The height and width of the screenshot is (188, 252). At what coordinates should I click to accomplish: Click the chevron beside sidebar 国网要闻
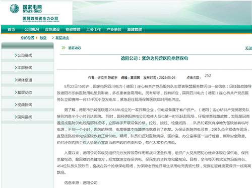(16, 117)
